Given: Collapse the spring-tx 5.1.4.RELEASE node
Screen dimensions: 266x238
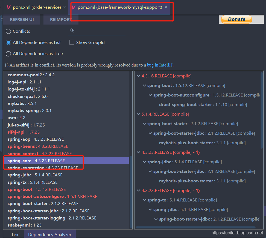Looking at the screenshot, I should pyautogui.click(x=144, y=200).
